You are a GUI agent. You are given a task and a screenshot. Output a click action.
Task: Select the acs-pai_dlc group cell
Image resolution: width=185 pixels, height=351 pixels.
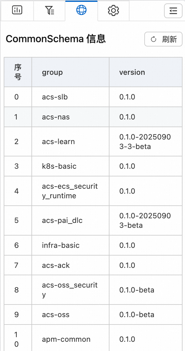62,220
